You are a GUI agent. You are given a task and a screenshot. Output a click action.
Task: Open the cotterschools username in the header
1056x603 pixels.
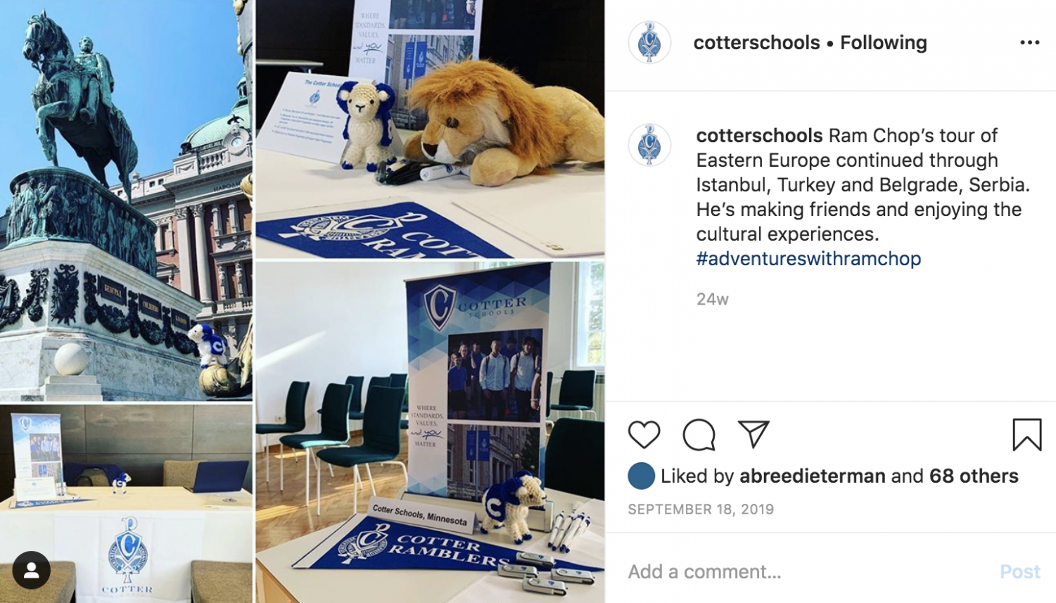[756, 43]
